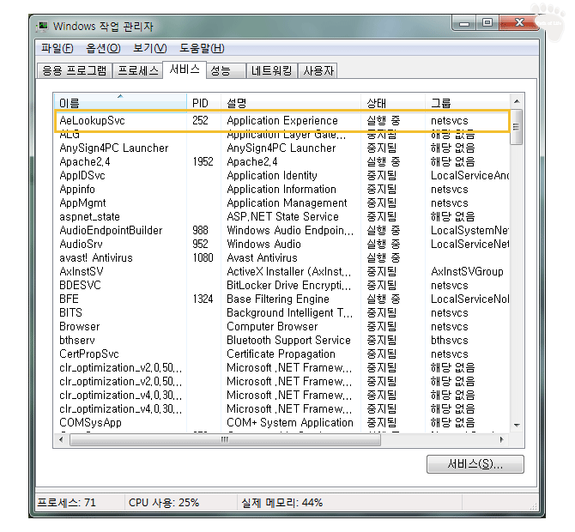The height and width of the screenshot is (532, 575).
Task: Click the Certificate Propagation description
Action: [281, 354]
